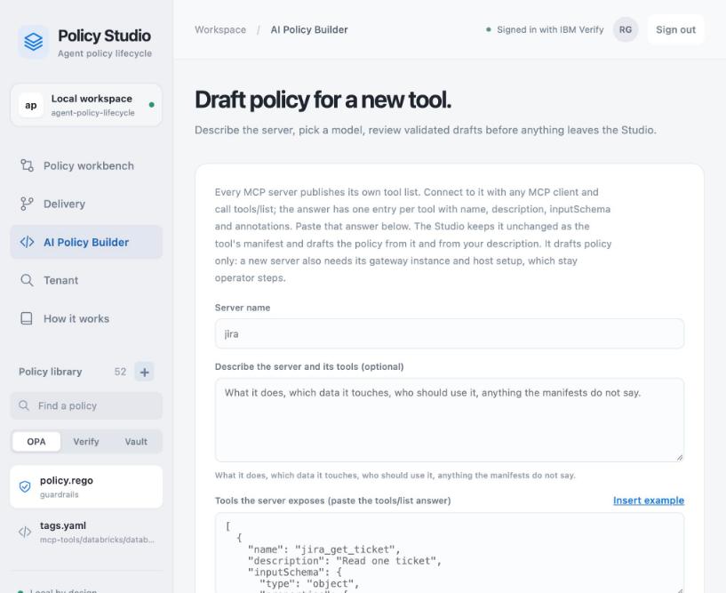Click the Tenant magnifier icon

(x=27, y=280)
